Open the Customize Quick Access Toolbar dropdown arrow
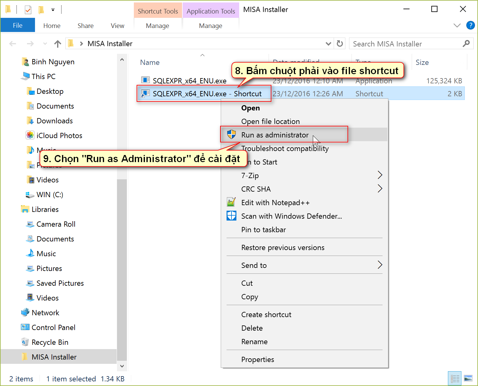The width and height of the screenshot is (478, 386). tap(53, 10)
